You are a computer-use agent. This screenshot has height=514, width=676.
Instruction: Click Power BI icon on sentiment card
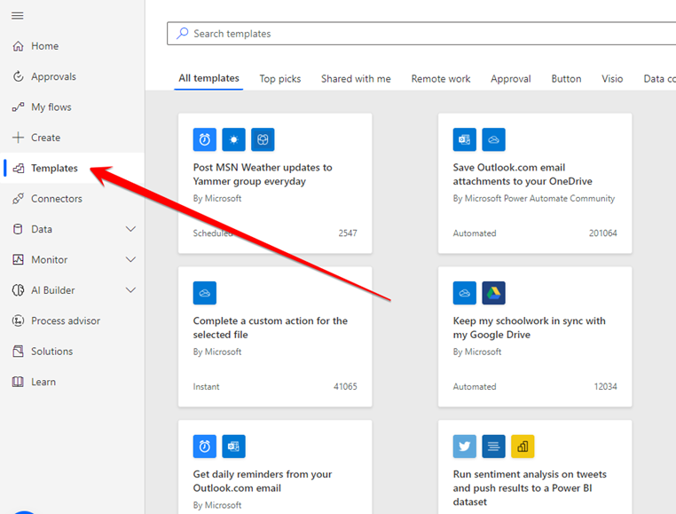pos(523,447)
